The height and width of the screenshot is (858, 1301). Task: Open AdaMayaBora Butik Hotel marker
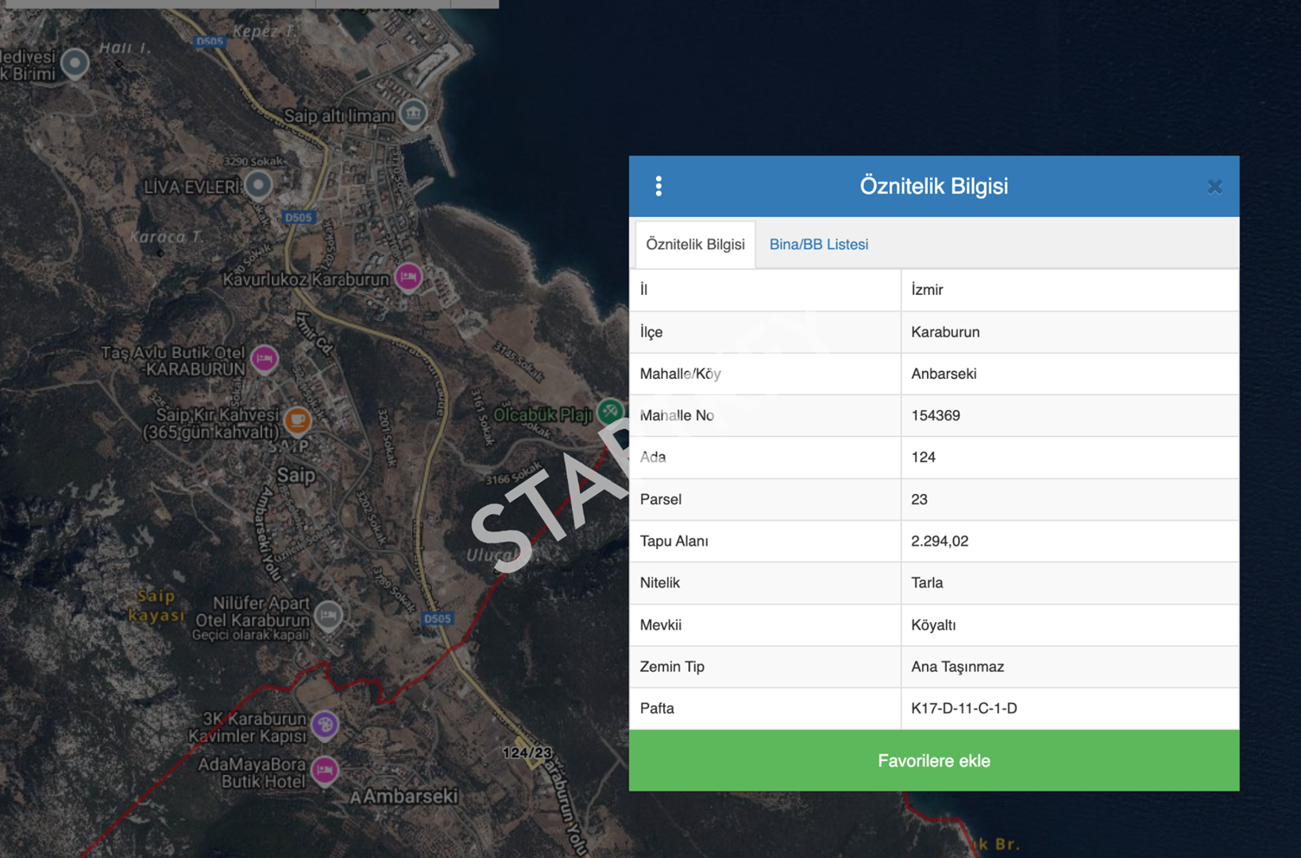[x=325, y=770]
